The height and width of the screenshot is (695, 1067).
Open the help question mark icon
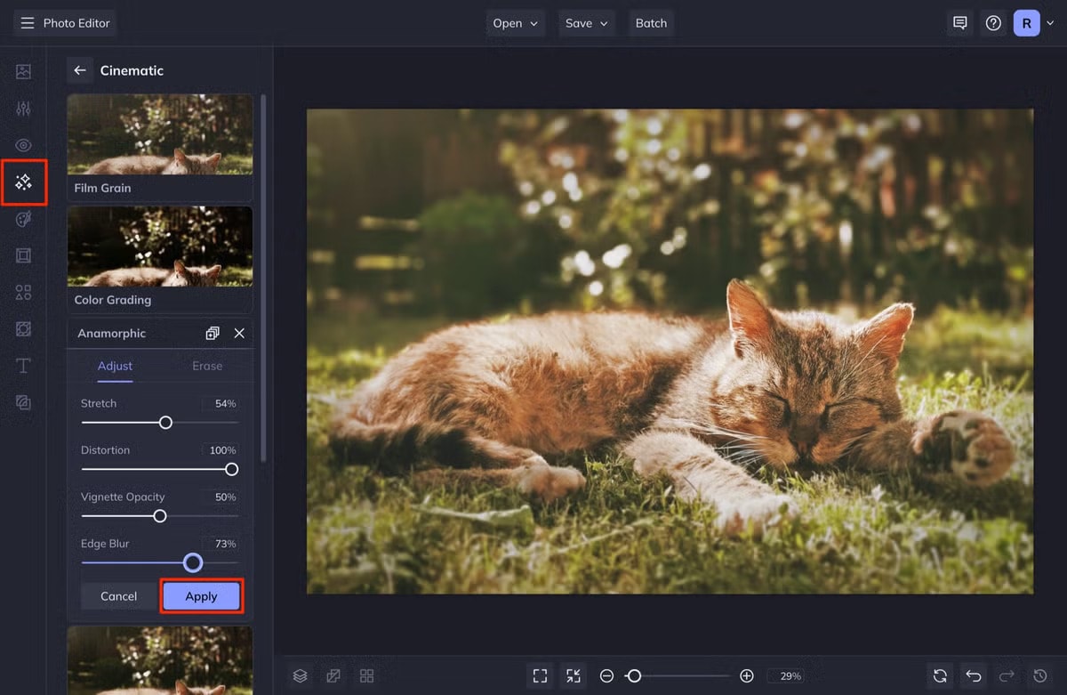point(993,23)
